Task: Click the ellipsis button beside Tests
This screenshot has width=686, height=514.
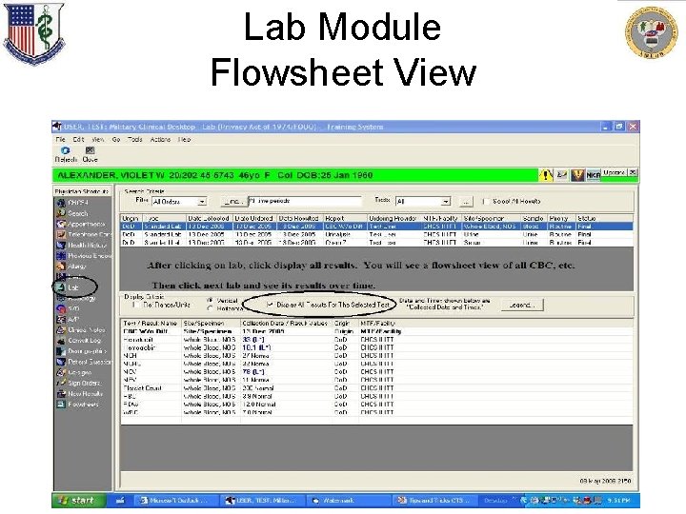Action: tap(466, 202)
